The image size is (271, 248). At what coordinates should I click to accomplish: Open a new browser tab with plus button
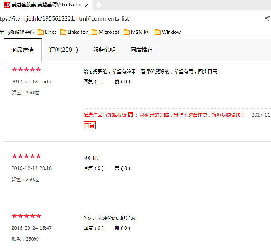99,5
